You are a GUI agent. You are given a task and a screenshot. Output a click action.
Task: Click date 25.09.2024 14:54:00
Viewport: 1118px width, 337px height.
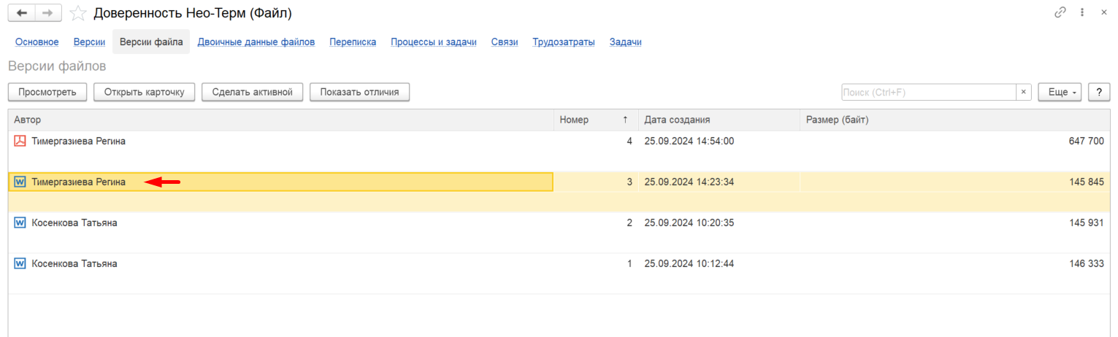pos(689,142)
